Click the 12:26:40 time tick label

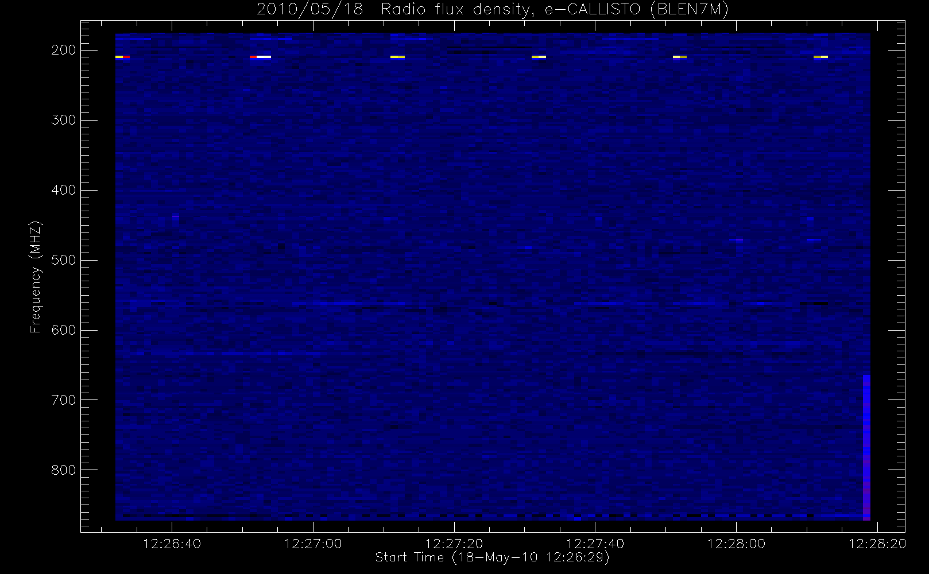172,544
